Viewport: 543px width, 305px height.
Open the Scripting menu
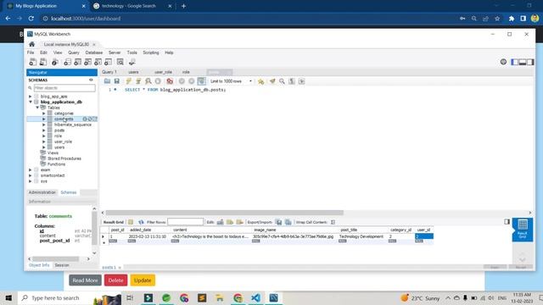(151, 53)
